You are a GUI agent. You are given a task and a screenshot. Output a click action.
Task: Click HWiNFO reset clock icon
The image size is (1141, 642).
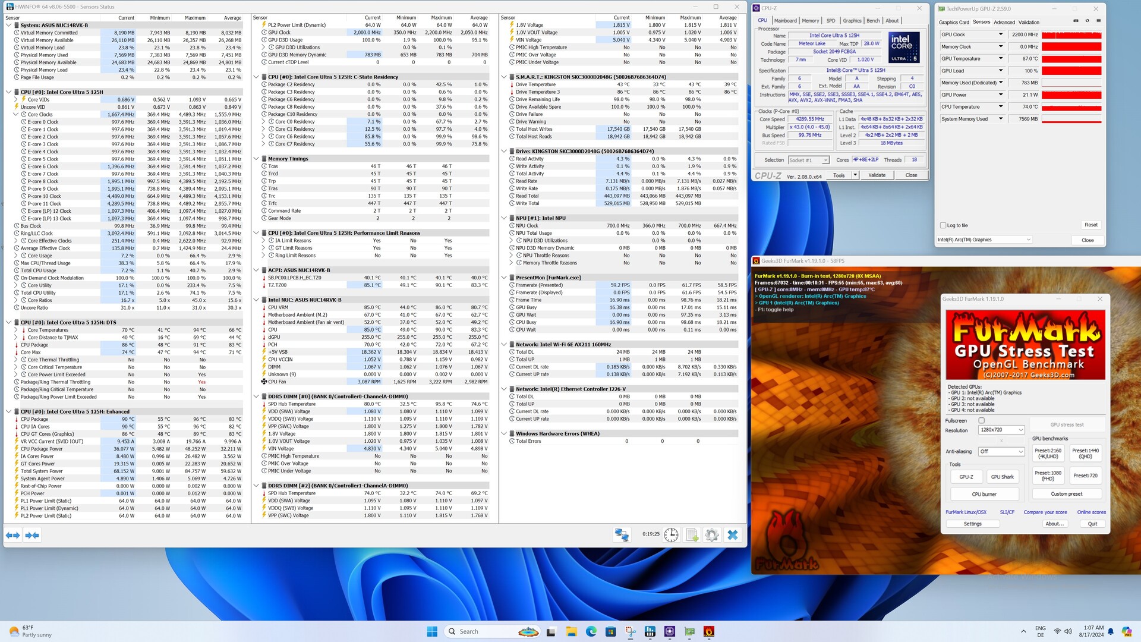pos(671,535)
